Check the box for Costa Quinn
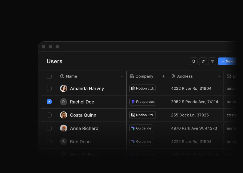The height and width of the screenshot is (173, 243). click(x=49, y=115)
